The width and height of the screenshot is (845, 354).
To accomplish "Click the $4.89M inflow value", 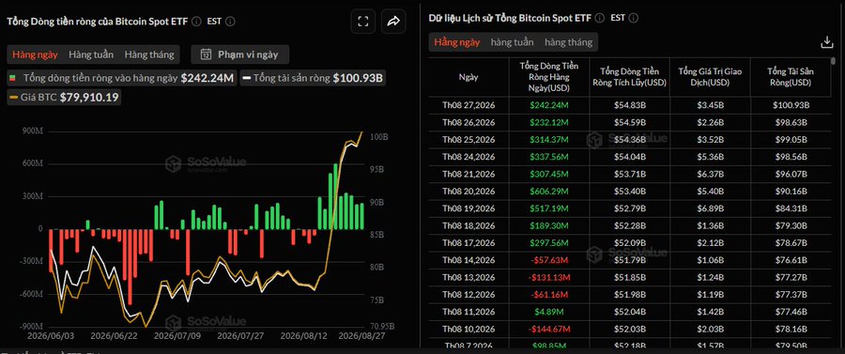I will 549,312.
